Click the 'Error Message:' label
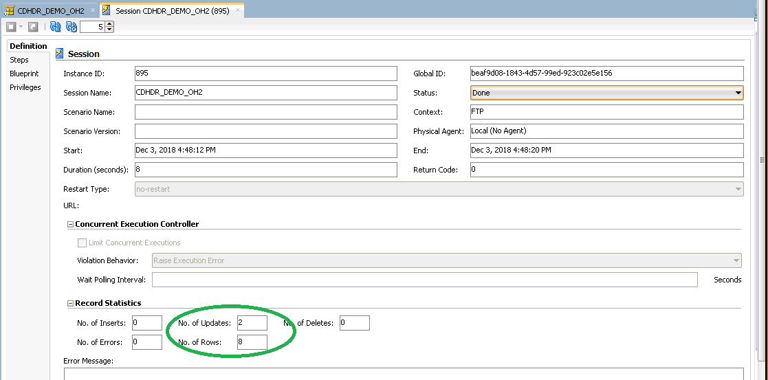Viewport: 768px width, 380px height. 88,361
